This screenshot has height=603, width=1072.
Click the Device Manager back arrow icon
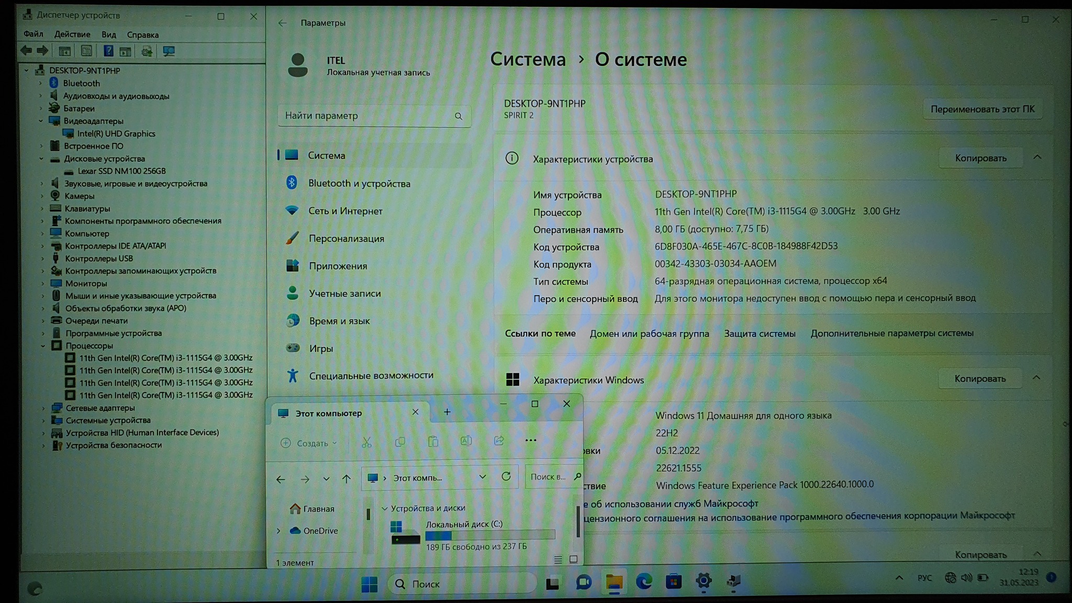click(26, 51)
